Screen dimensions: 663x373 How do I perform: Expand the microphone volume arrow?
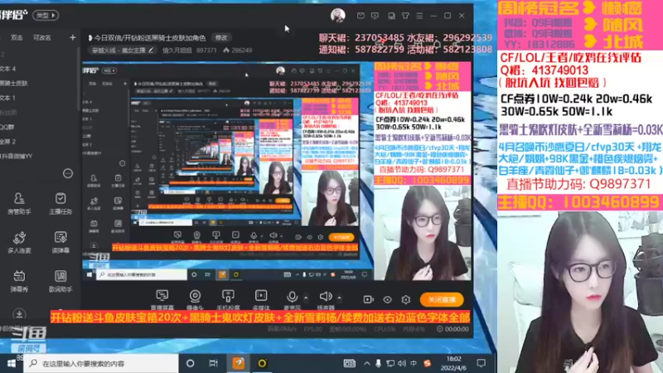pyautogui.click(x=306, y=298)
